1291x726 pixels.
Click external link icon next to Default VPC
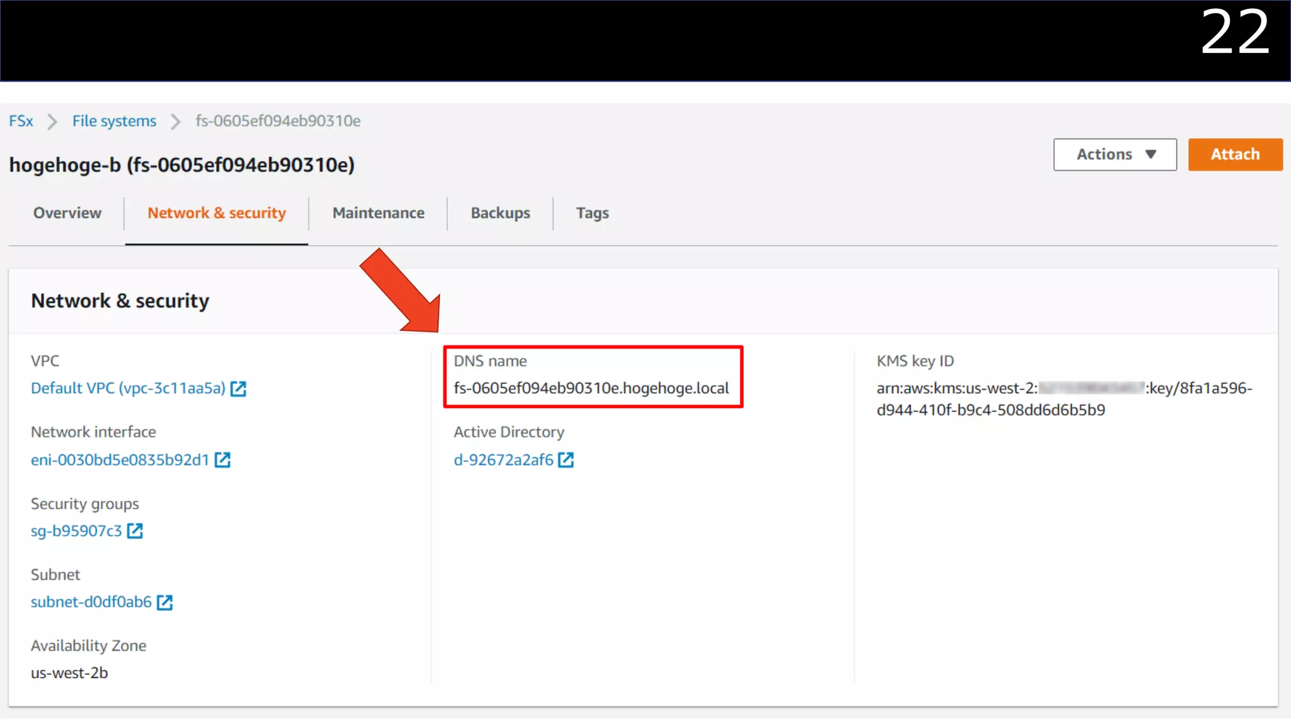pyautogui.click(x=238, y=389)
